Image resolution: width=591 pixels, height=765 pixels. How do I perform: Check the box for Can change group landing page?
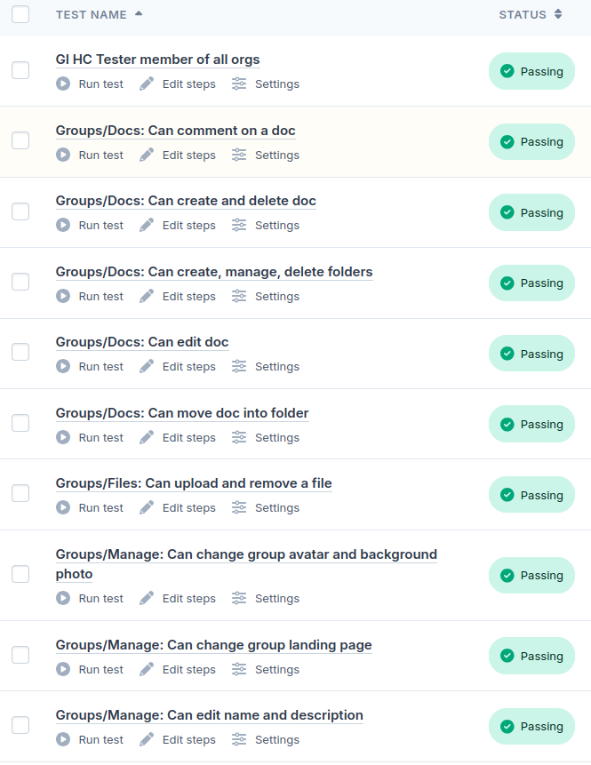(20, 654)
